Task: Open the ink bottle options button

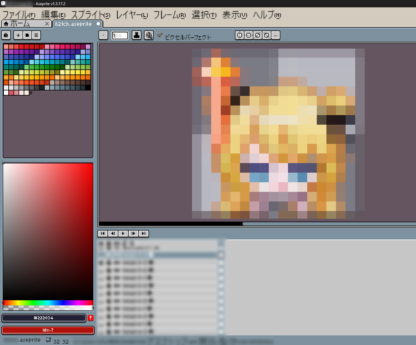Action: coord(137,35)
